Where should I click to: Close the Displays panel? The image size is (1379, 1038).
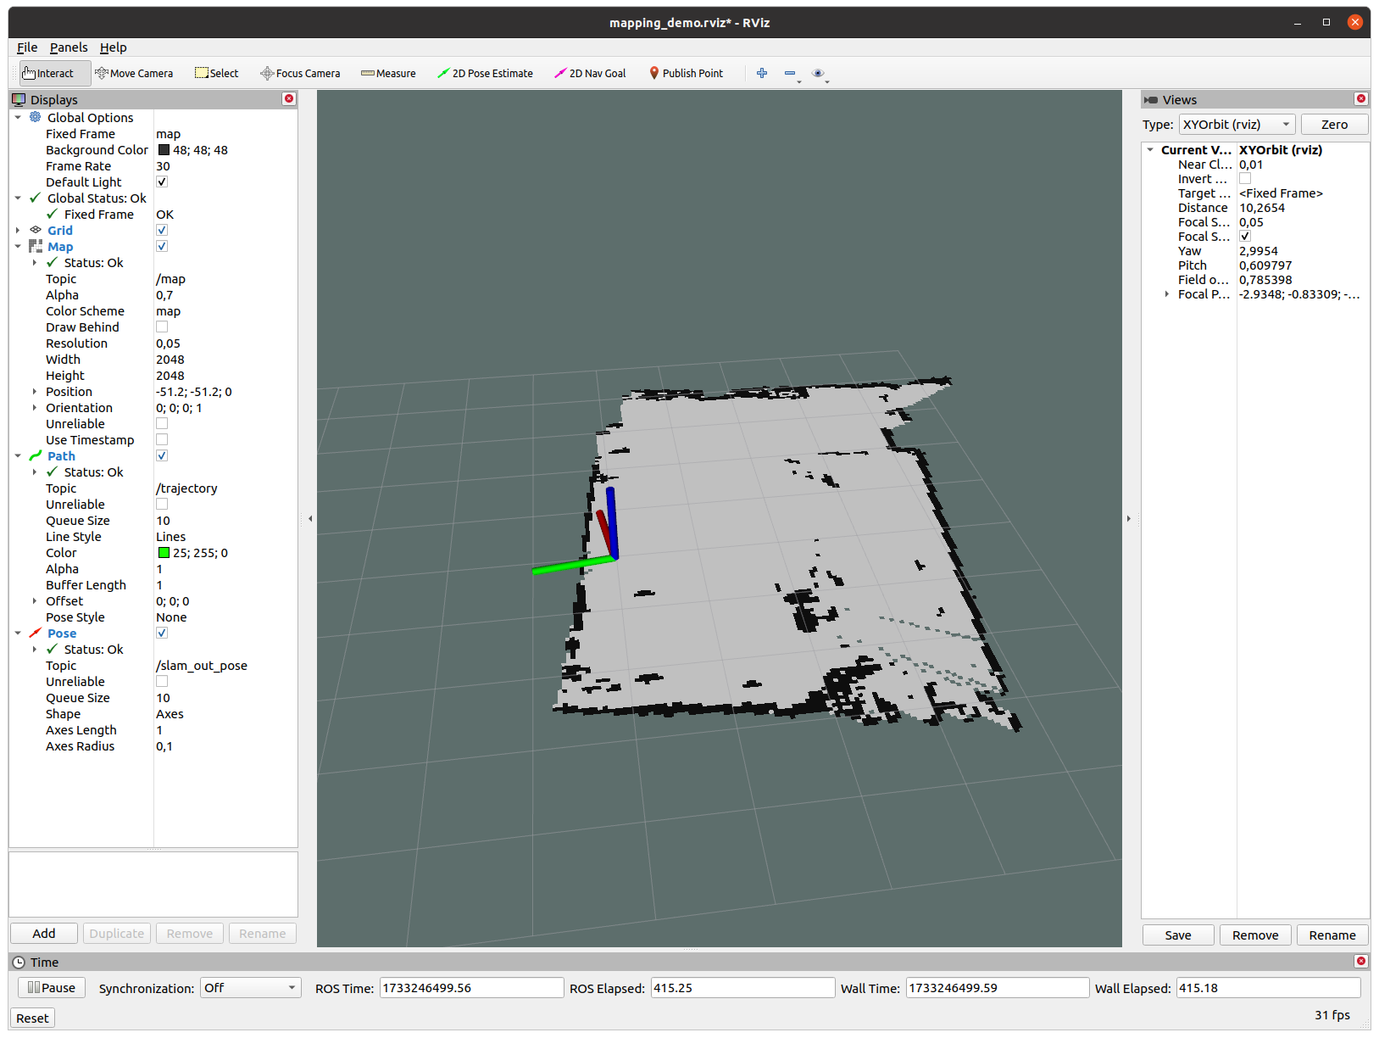click(x=289, y=99)
